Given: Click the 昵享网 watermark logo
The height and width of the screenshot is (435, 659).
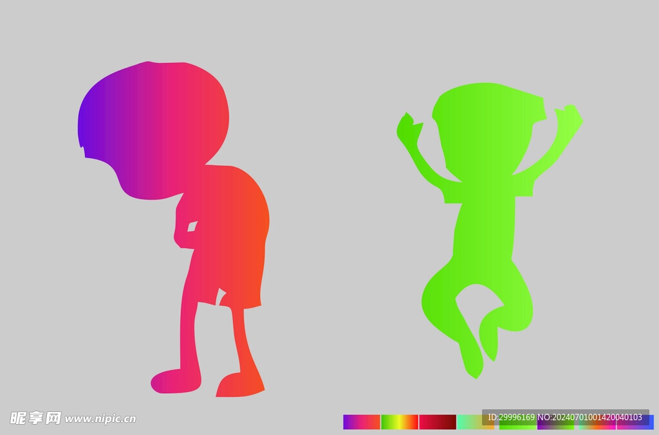Looking at the screenshot, I should (x=35, y=418).
